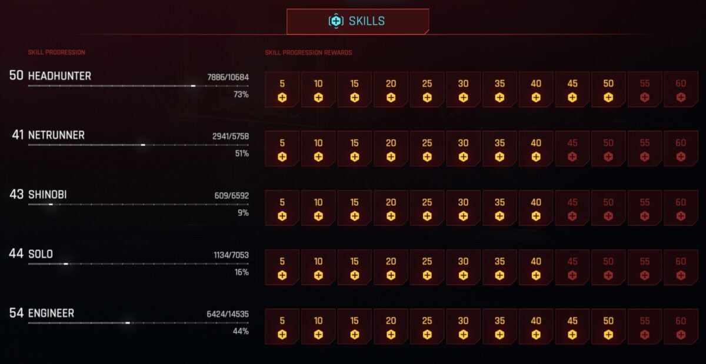
Task: Select the level 50 Engineer reward tile
Action: coord(608,327)
